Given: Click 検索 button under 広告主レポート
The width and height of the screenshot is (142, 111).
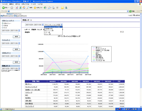Looking at the screenshot, I should [x=16, y=62].
